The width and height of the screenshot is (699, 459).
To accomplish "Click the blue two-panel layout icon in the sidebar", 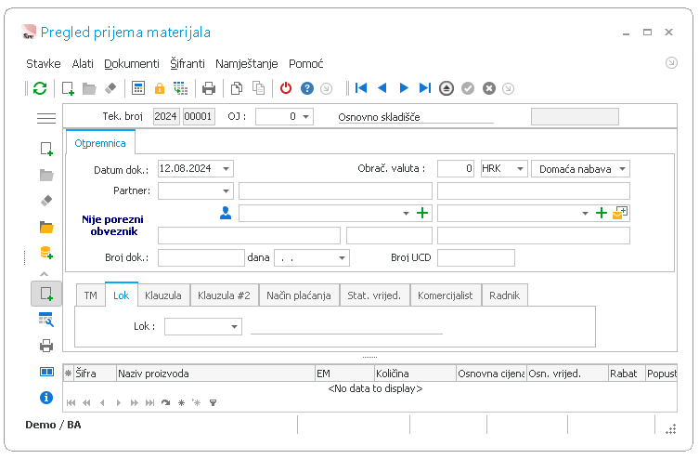I will coord(46,372).
